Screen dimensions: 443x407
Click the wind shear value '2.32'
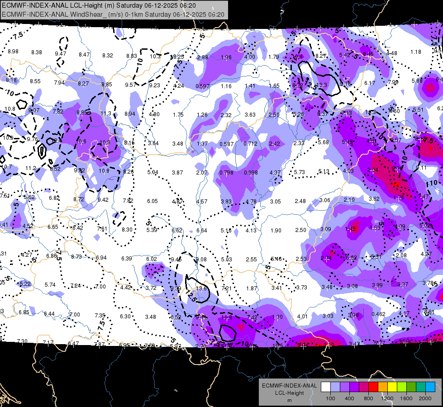click(226, 115)
